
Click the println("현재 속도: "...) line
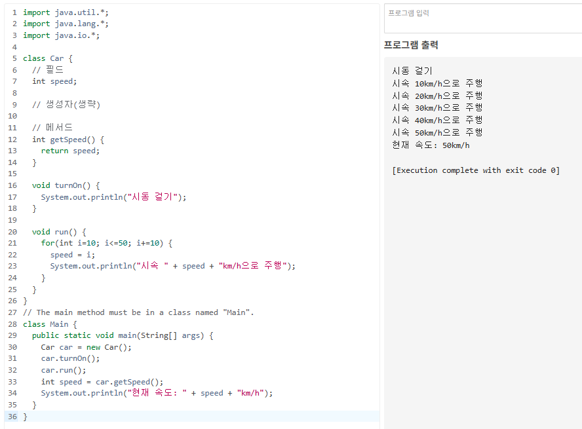[157, 393]
